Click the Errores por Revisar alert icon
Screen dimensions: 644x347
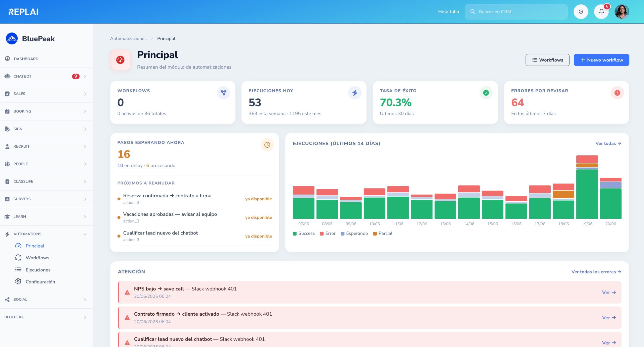(617, 93)
